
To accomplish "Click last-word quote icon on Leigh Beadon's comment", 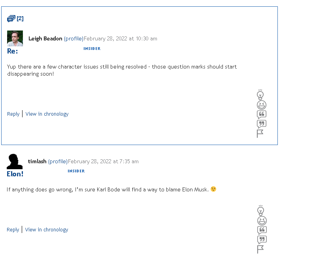I will (261, 124).
